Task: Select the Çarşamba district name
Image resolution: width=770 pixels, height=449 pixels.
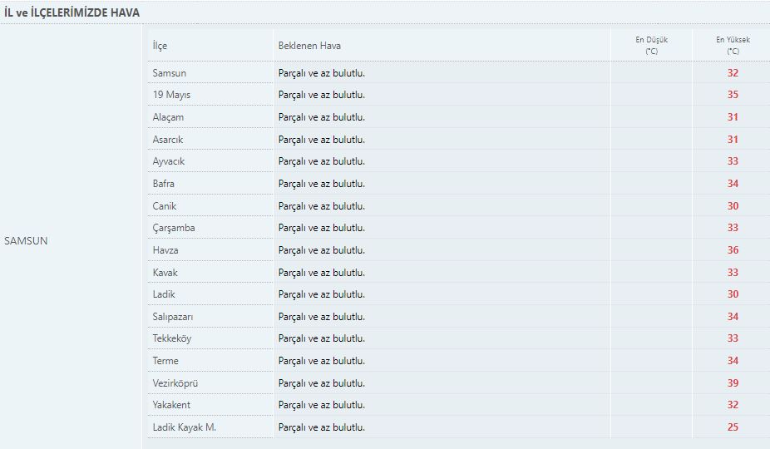Action: tap(174, 228)
